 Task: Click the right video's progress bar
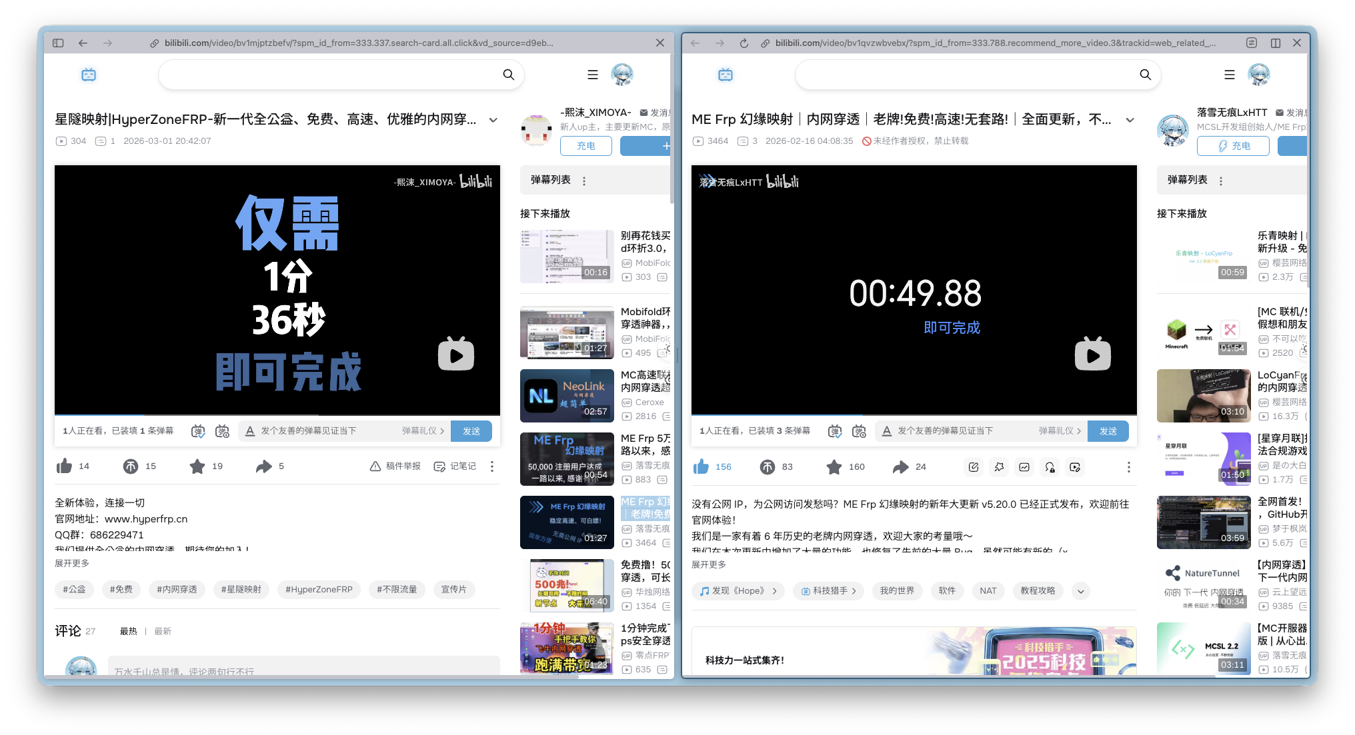pos(914,414)
